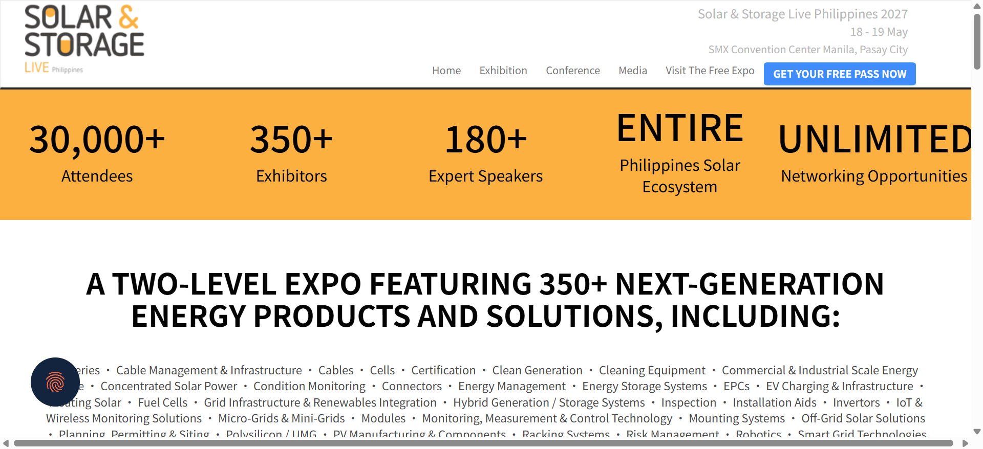Click the scroll left arrow
The height and width of the screenshot is (449, 983).
(6, 443)
